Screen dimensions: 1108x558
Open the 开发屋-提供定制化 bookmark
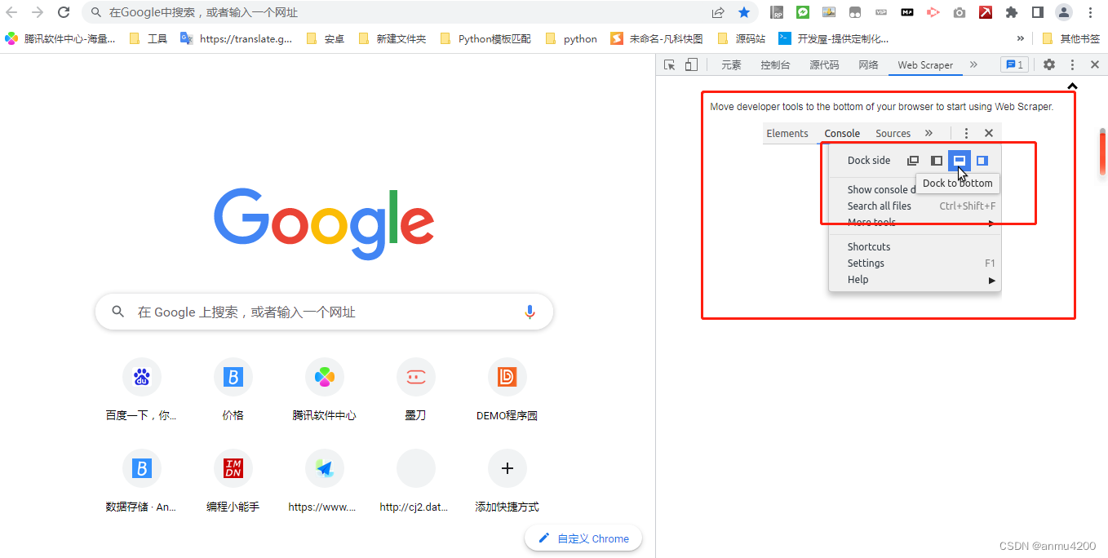point(833,38)
